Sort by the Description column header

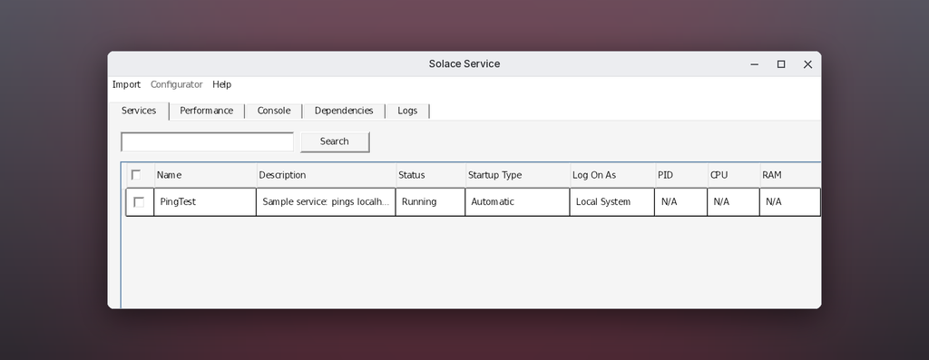tap(327, 175)
